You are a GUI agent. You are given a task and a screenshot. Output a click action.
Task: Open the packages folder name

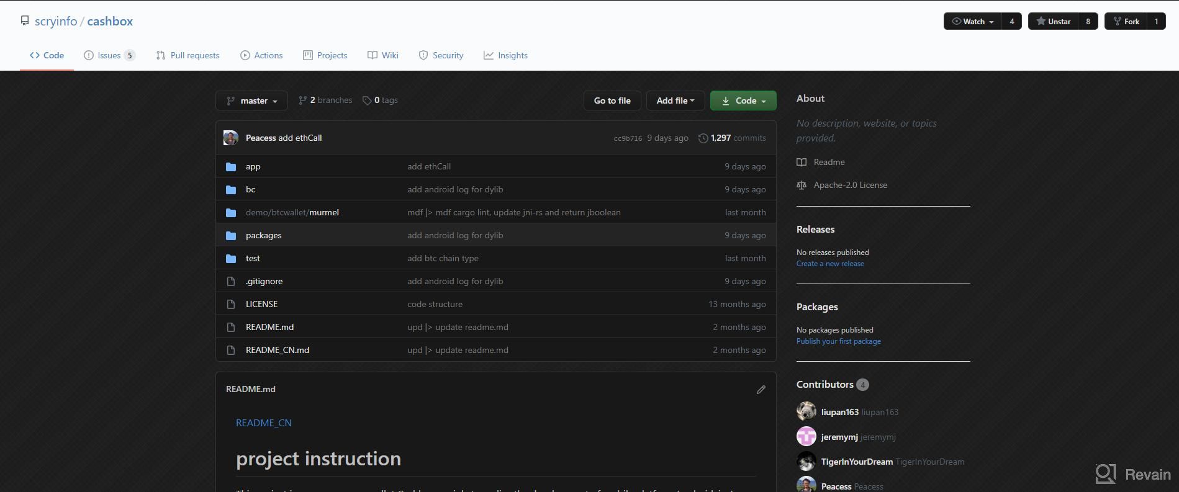[x=263, y=235]
